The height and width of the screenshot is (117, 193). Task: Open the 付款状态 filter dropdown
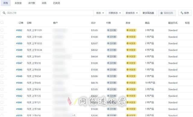point(115,13)
